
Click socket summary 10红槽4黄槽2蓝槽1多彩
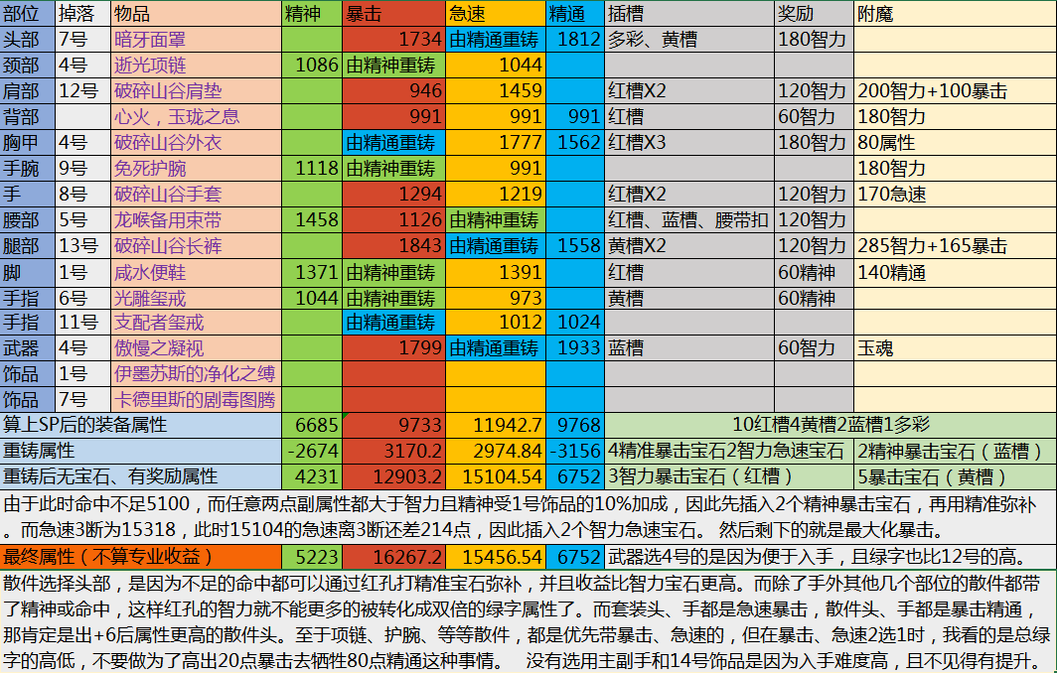coord(830,425)
